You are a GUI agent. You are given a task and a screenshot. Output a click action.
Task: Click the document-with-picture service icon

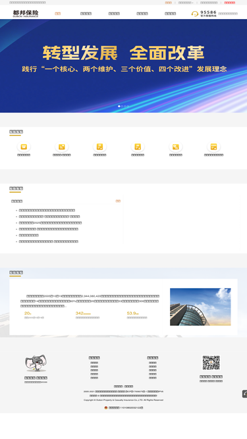[x=62, y=146]
